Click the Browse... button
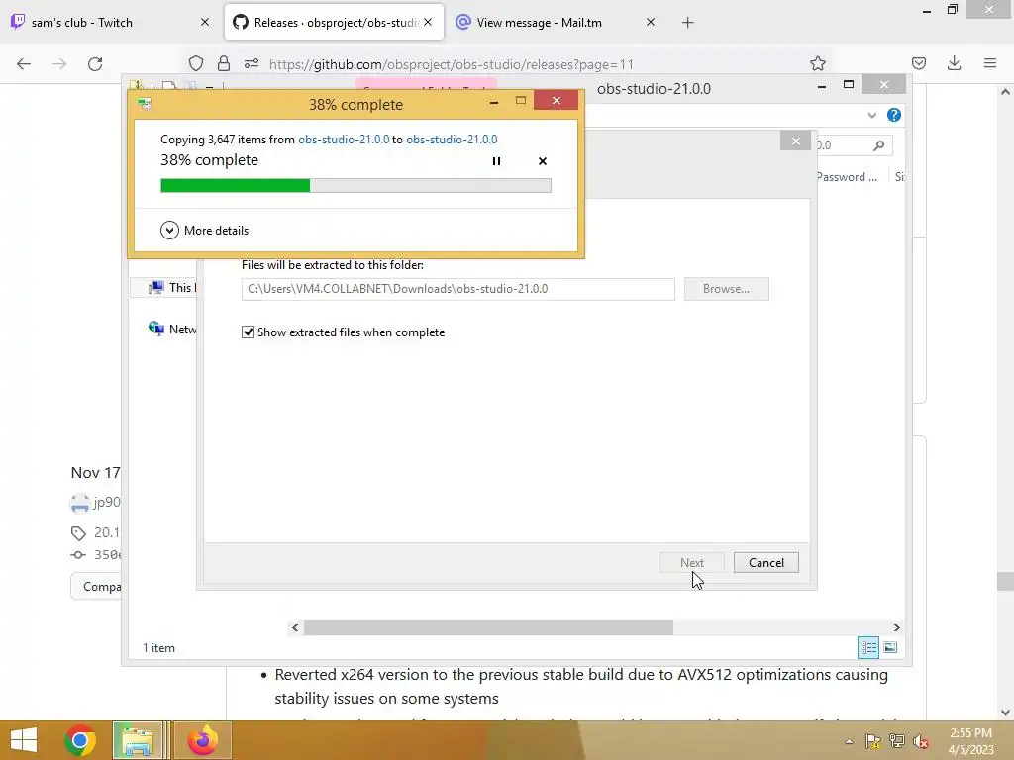Image resolution: width=1014 pixels, height=760 pixels. tap(726, 289)
